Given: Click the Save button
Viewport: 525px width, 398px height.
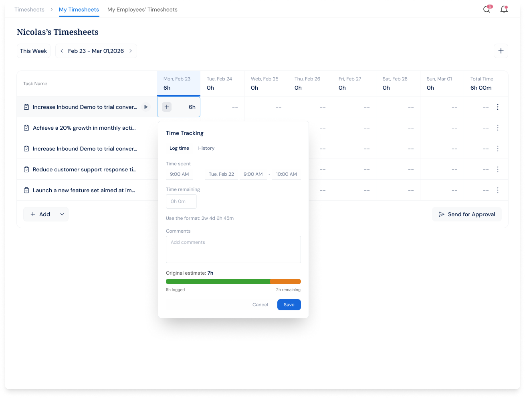Looking at the screenshot, I should click(289, 305).
